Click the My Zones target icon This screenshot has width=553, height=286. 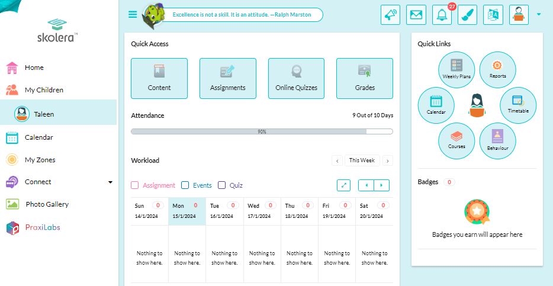(12, 160)
